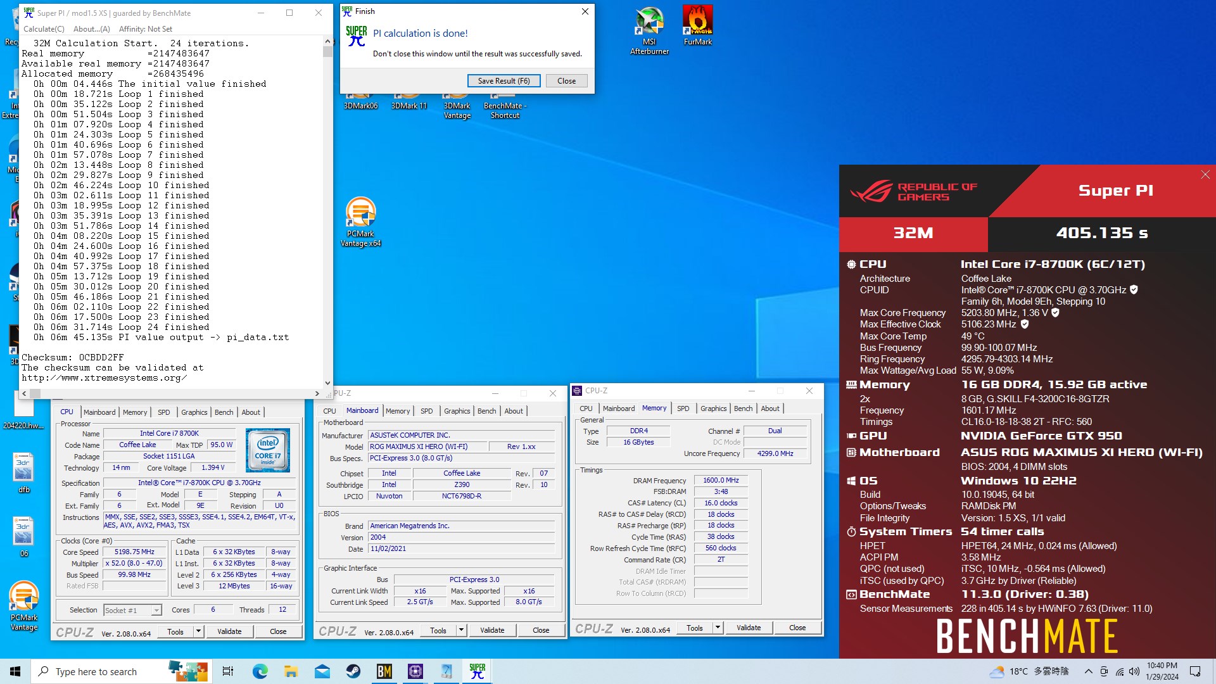
Task: Click Validate in the left CPU-Z window
Action: pos(229,631)
